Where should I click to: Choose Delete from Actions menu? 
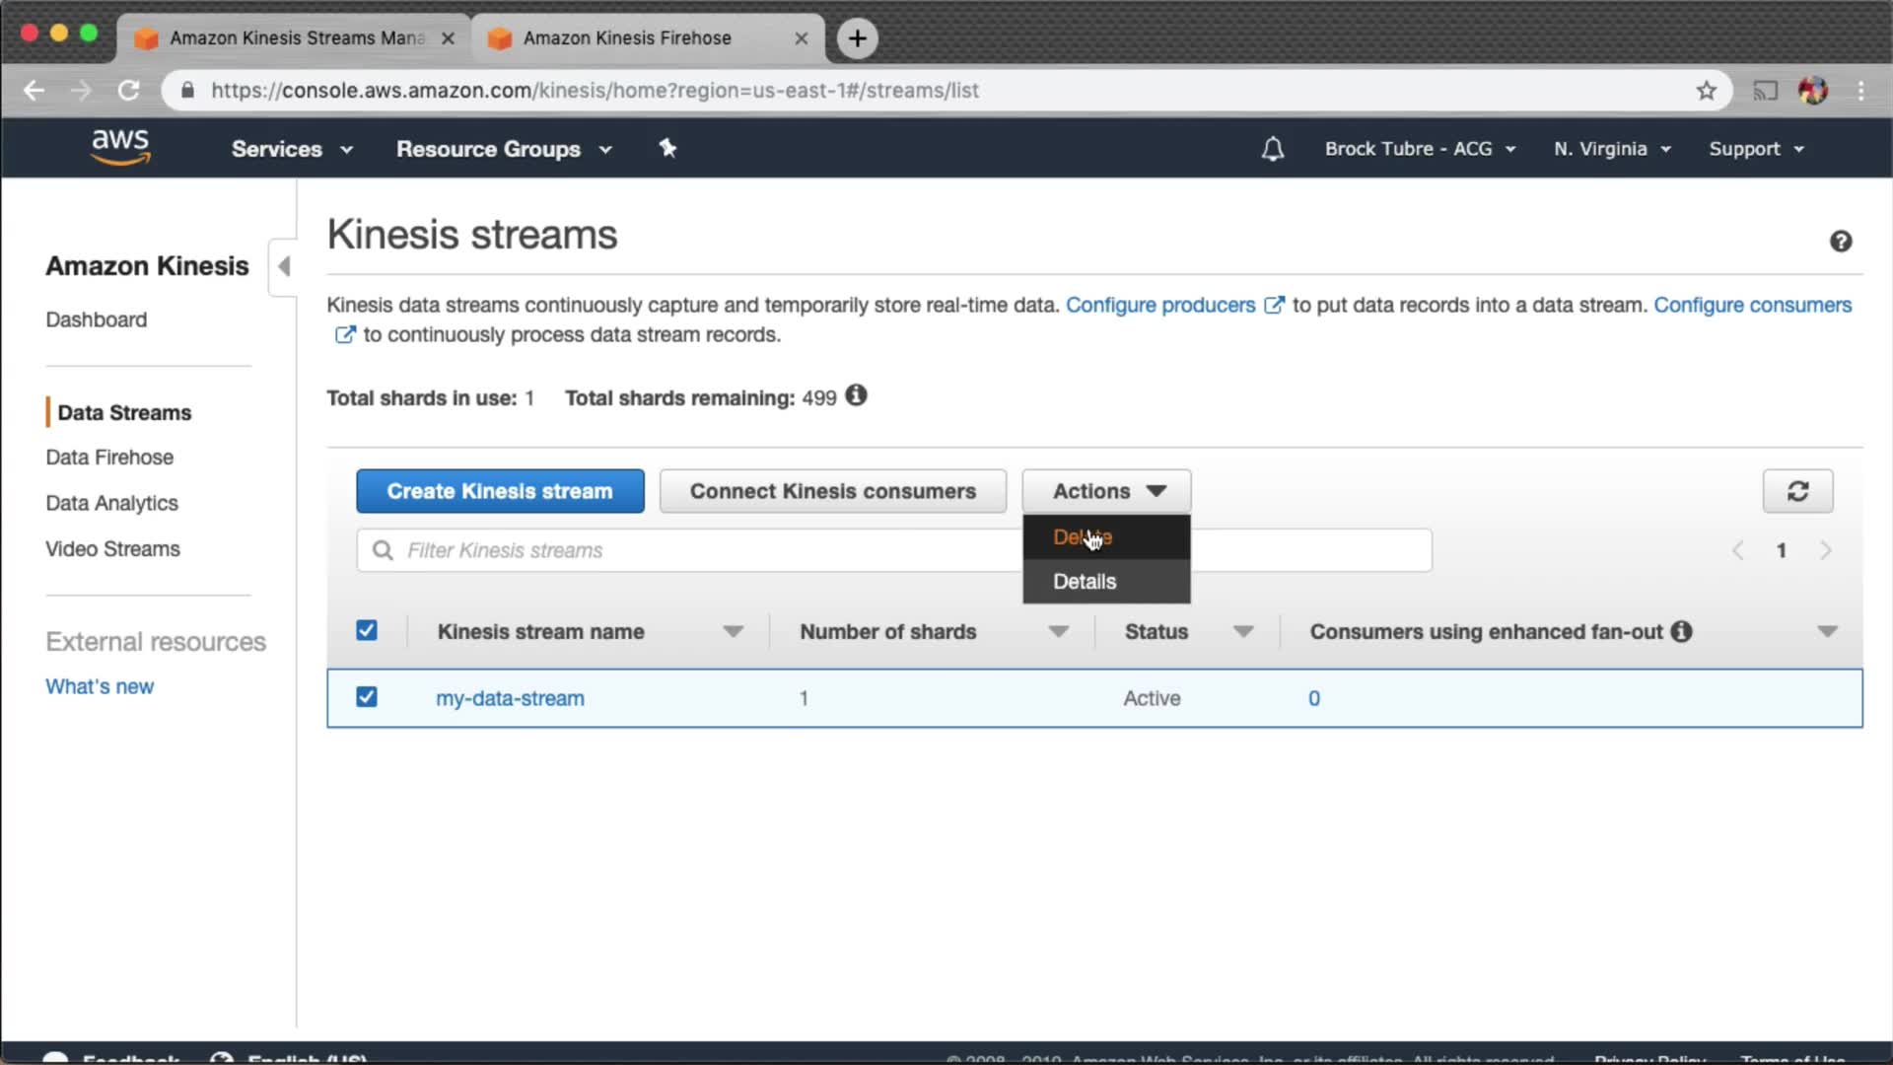pos(1083,537)
